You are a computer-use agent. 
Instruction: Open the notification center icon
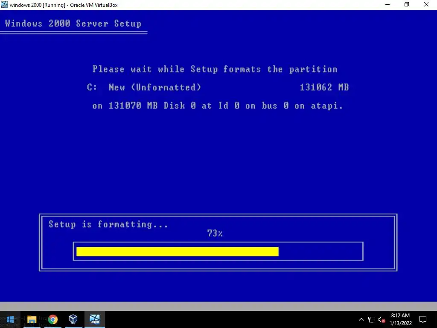423,319
